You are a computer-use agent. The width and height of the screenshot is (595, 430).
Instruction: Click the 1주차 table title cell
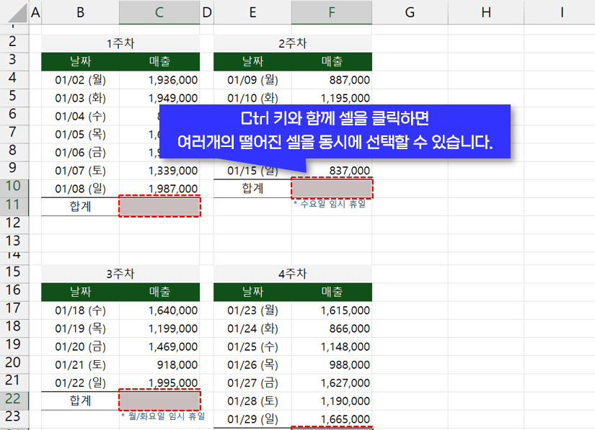point(120,42)
